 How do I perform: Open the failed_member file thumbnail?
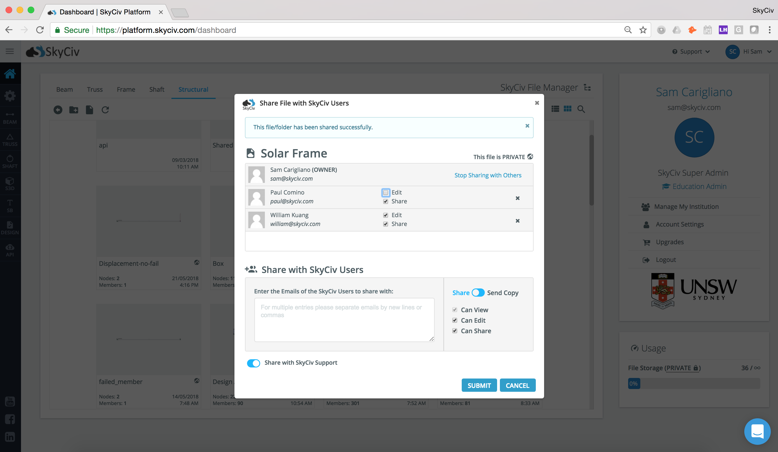[x=148, y=339]
